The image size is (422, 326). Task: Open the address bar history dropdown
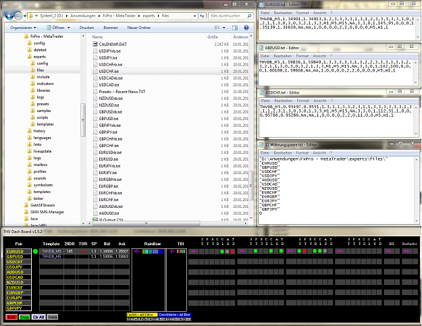point(195,16)
